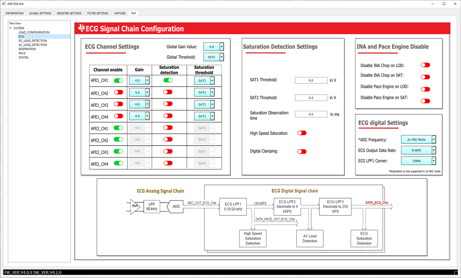Toggle Disable Pace Engine on LOD

coord(425,89)
